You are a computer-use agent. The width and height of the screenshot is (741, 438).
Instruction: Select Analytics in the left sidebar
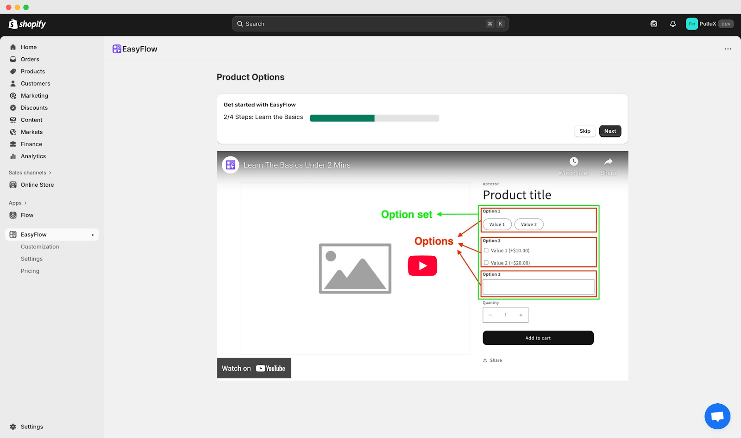click(33, 156)
